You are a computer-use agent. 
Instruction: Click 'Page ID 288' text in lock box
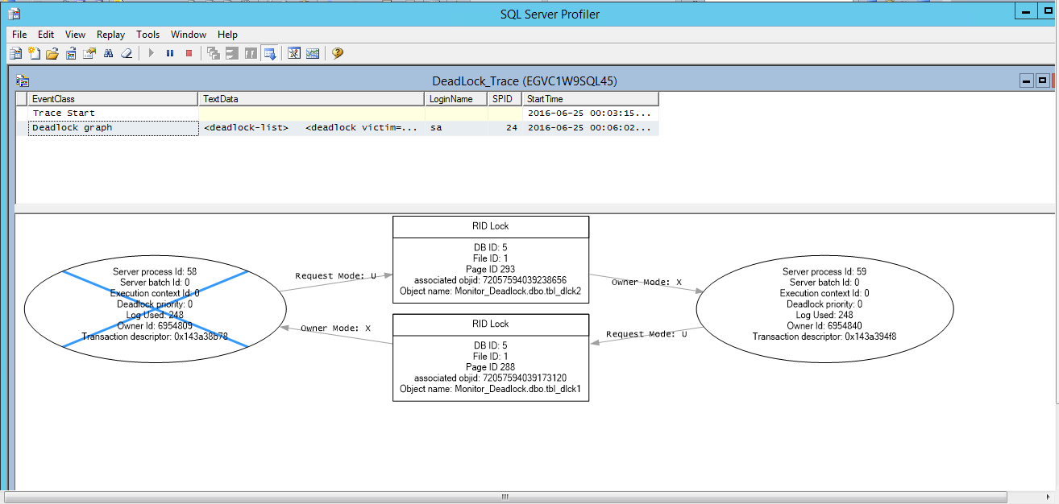pos(491,367)
